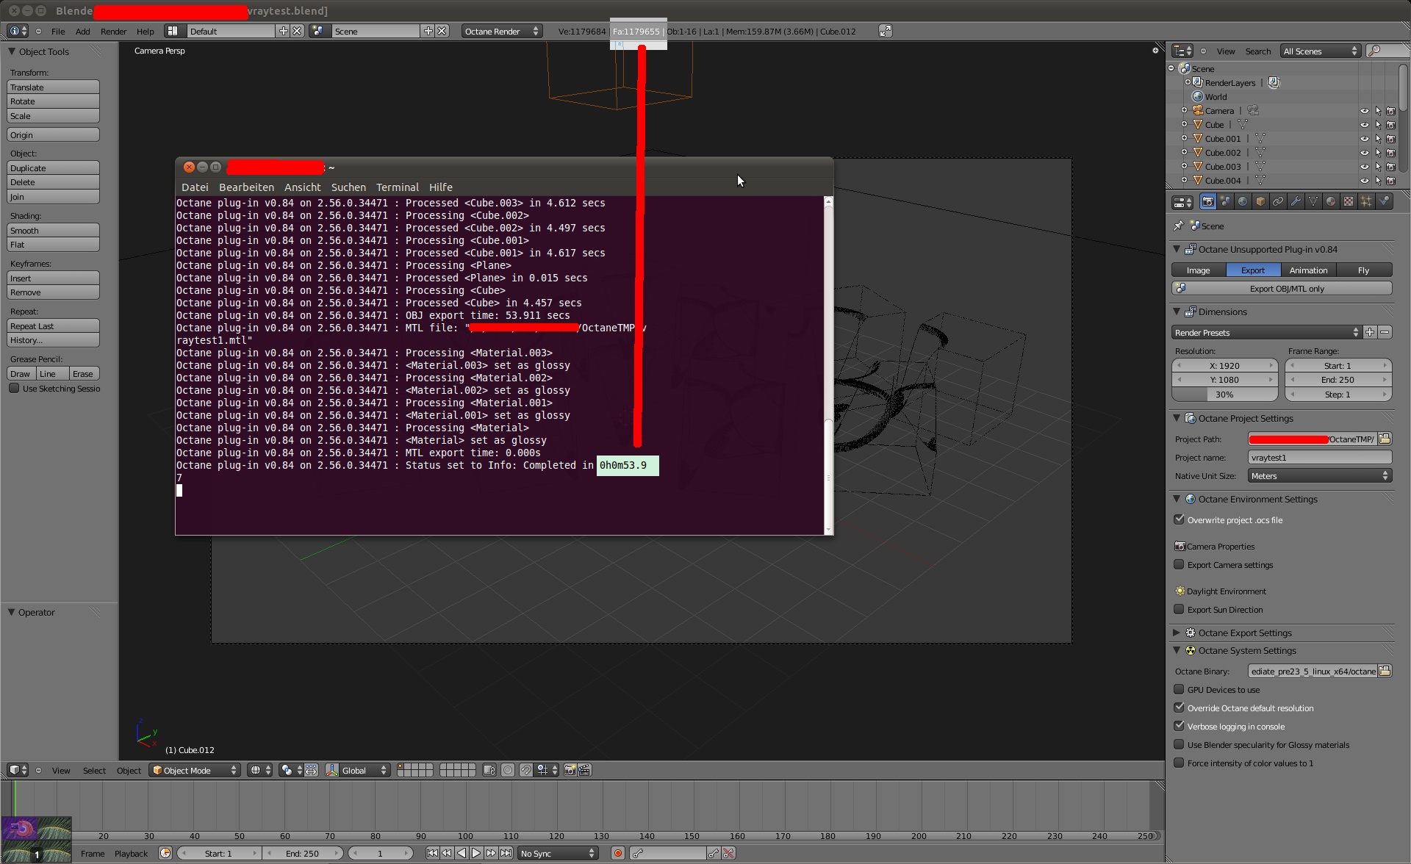The image size is (1411, 864).
Task: Open the Modifiers wrench properties icon
Action: 1296,201
